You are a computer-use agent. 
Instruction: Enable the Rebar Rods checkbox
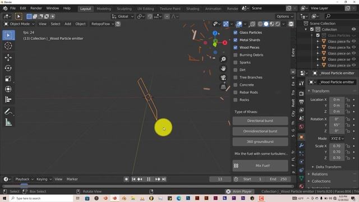point(236,92)
